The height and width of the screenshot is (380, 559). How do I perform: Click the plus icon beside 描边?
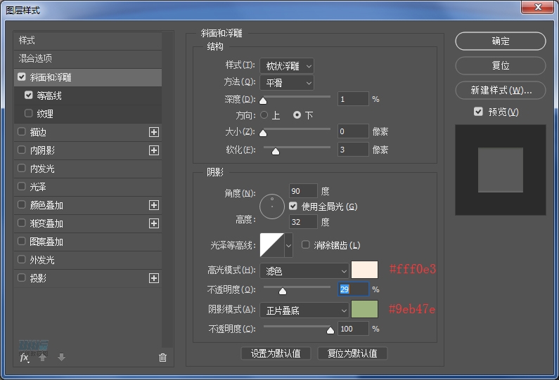[154, 132]
